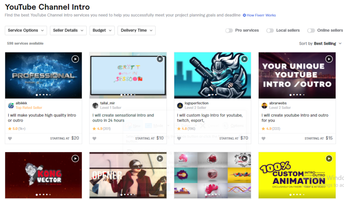Open logoperfection seller profile name
Image resolution: width=344 pixels, height=199 pixels.
(197, 103)
